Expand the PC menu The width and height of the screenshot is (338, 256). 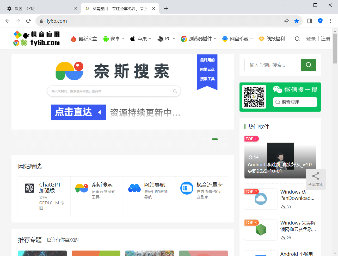pyautogui.click(x=166, y=39)
